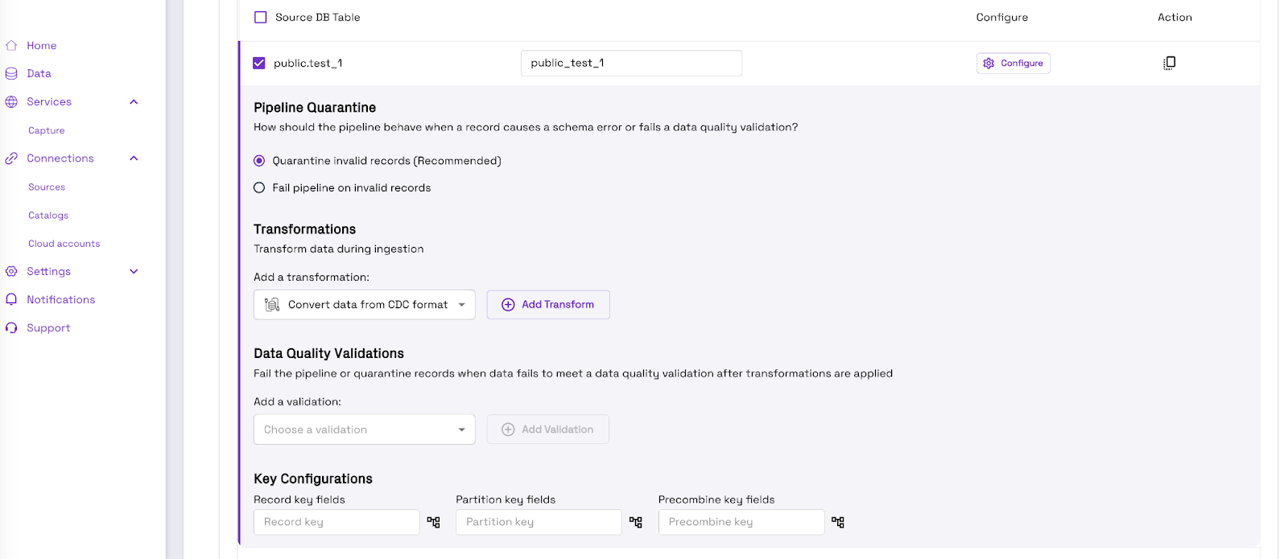Open Cloud accounts in sidebar
This screenshot has height=559, width=1288.
64,244
